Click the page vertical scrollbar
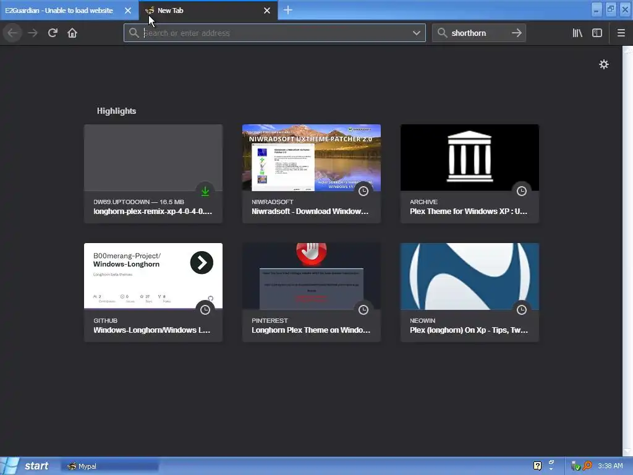This screenshot has height=475, width=633. [627, 250]
